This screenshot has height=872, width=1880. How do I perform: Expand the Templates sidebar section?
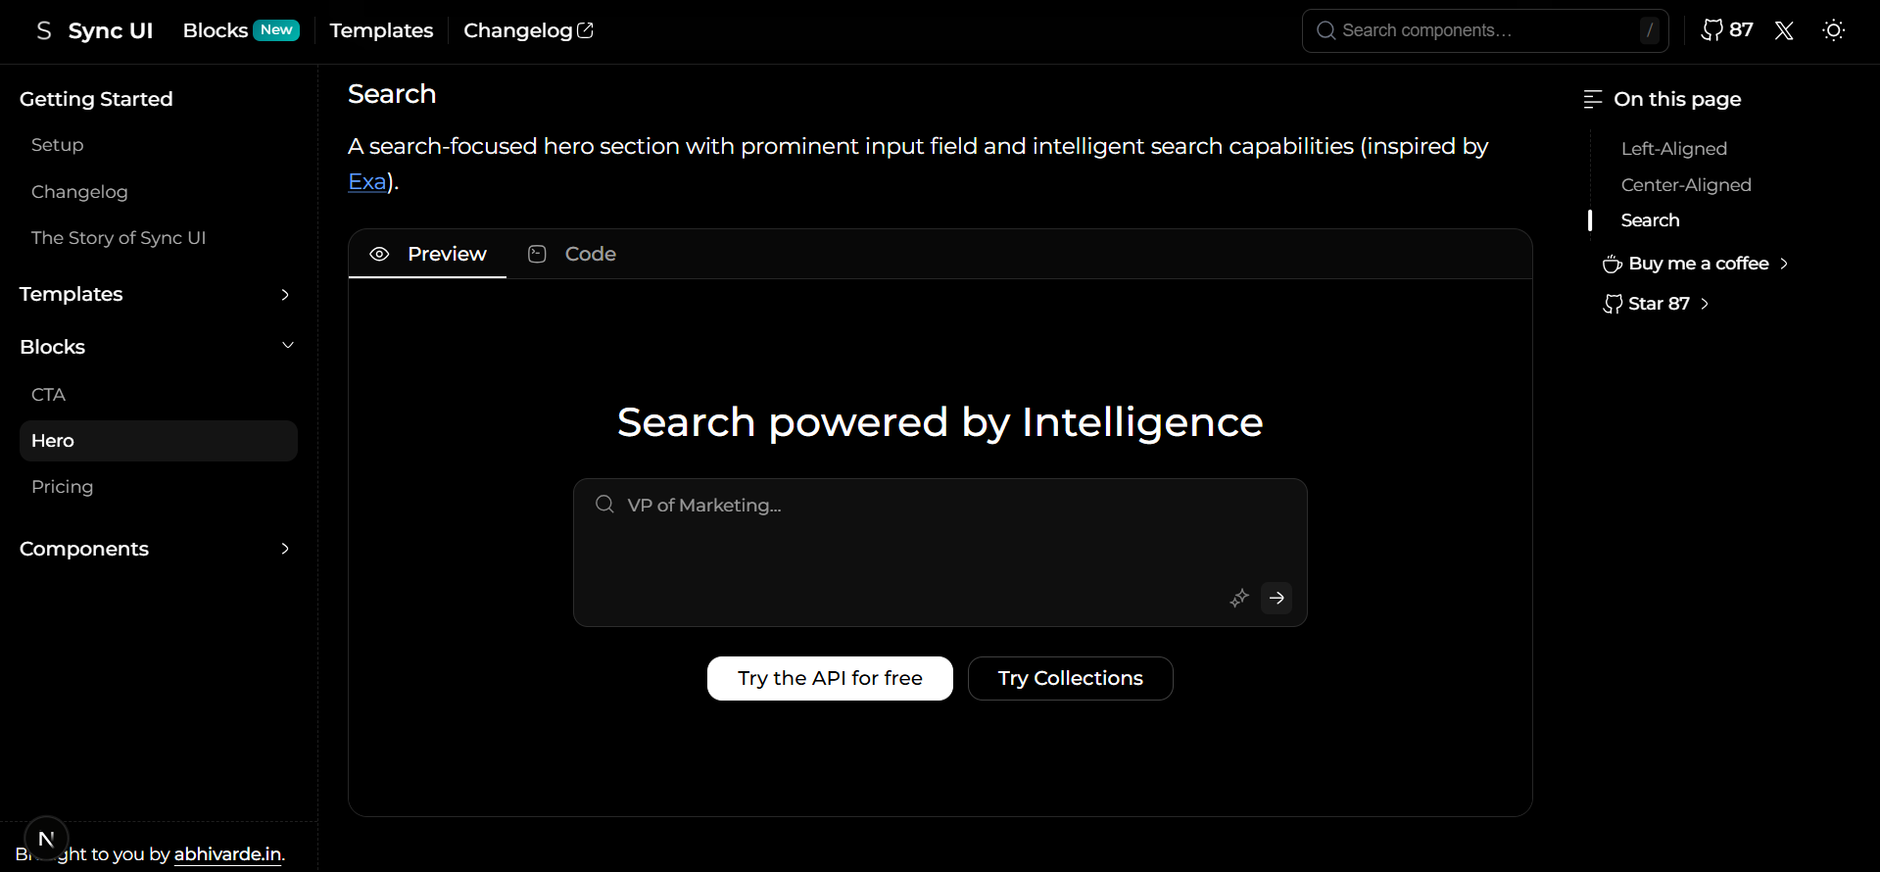coord(284,294)
